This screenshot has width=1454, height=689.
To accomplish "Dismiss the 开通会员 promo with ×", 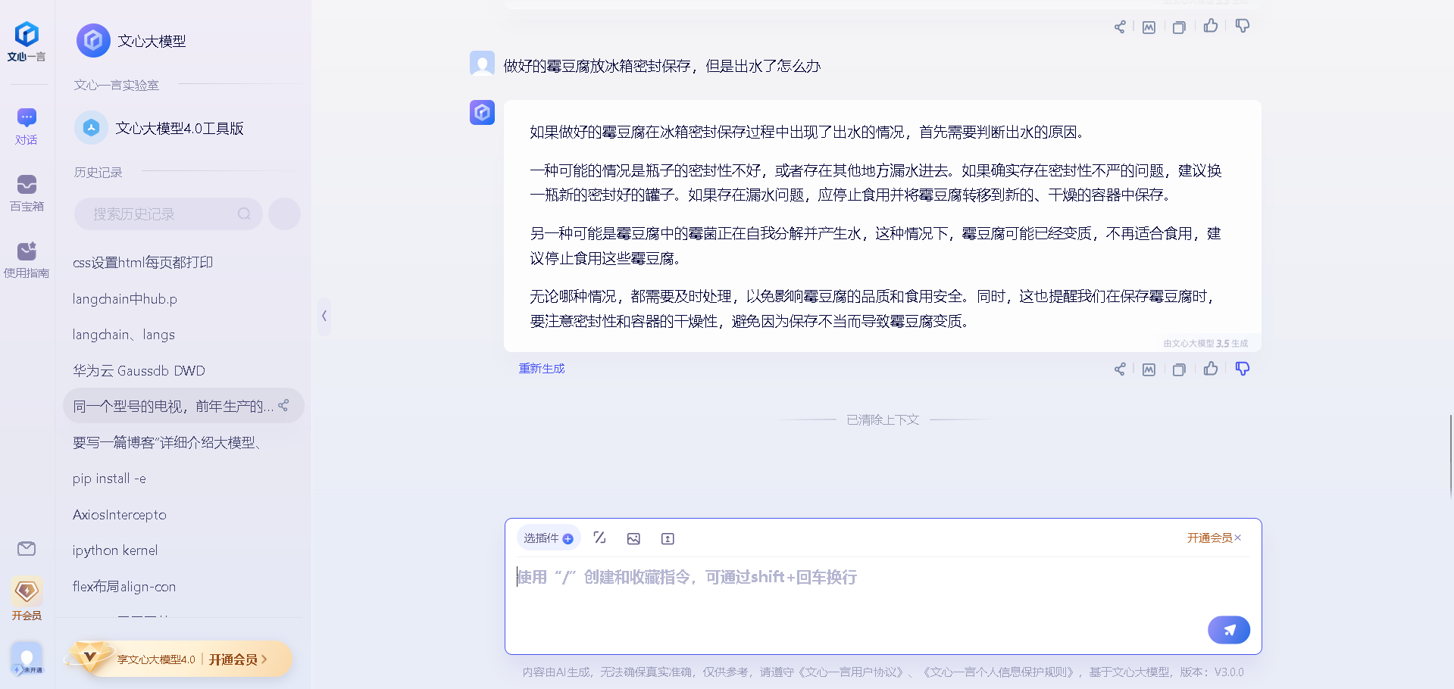I will click(x=1238, y=538).
